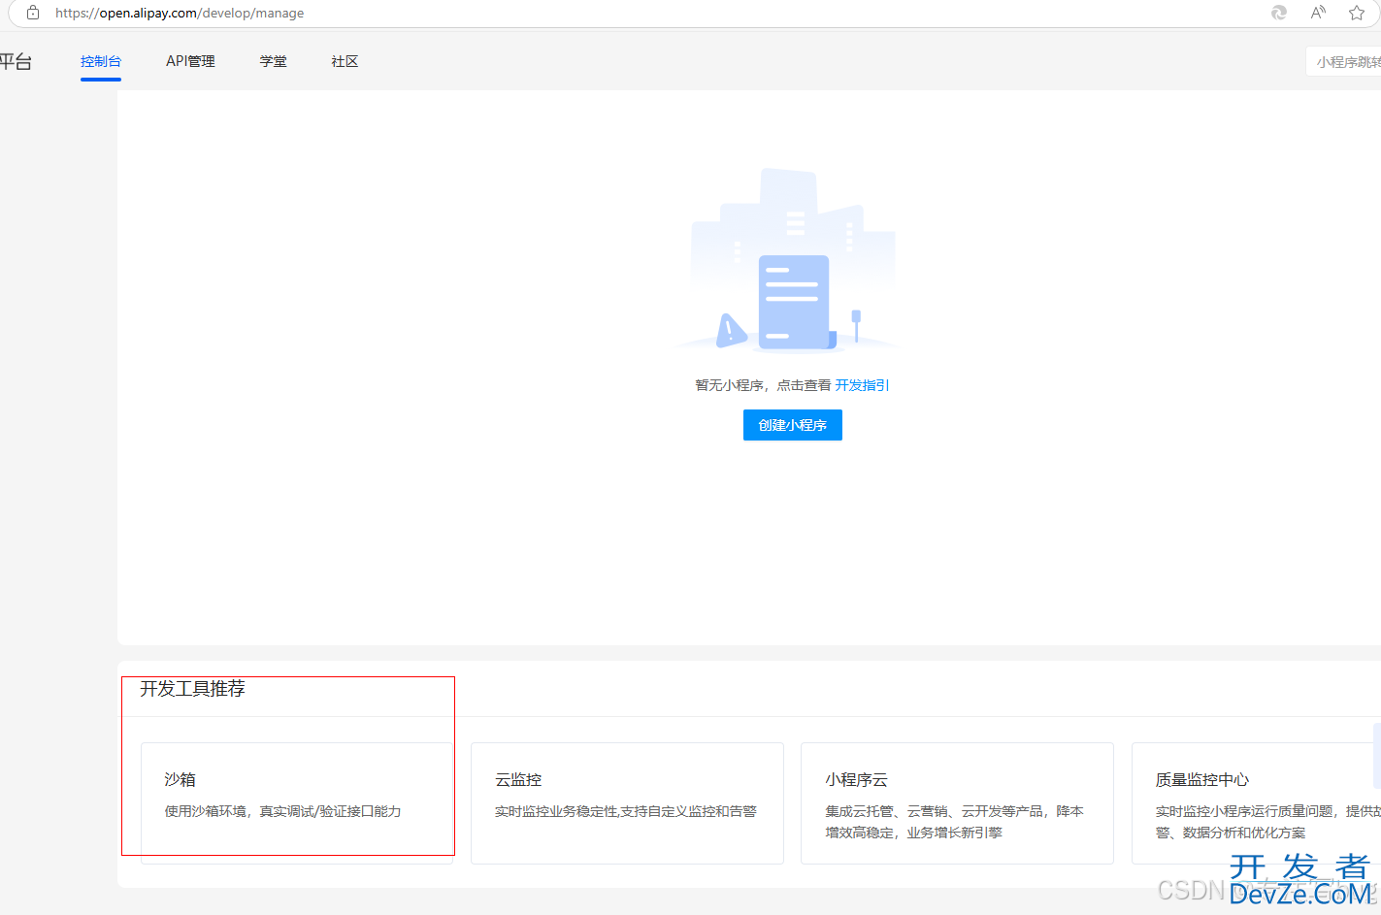Bookmark page with star icon
The height and width of the screenshot is (915, 1381).
click(1357, 13)
